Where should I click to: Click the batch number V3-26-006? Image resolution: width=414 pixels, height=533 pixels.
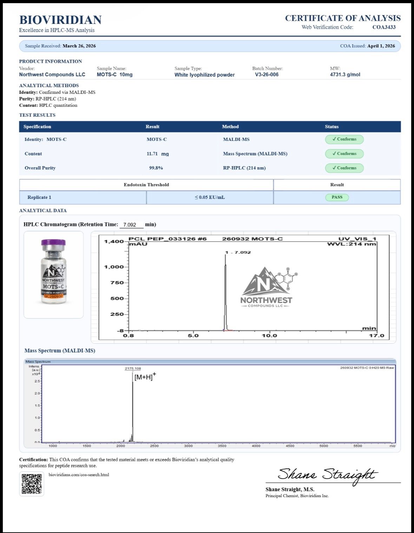[x=267, y=75]
